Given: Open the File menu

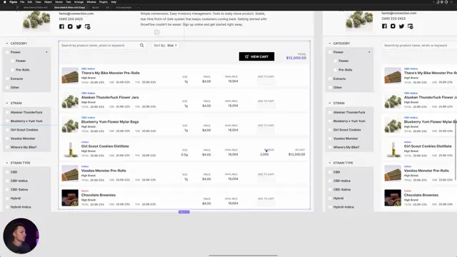Looking at the screenshot, I should (x=22, y=2).
